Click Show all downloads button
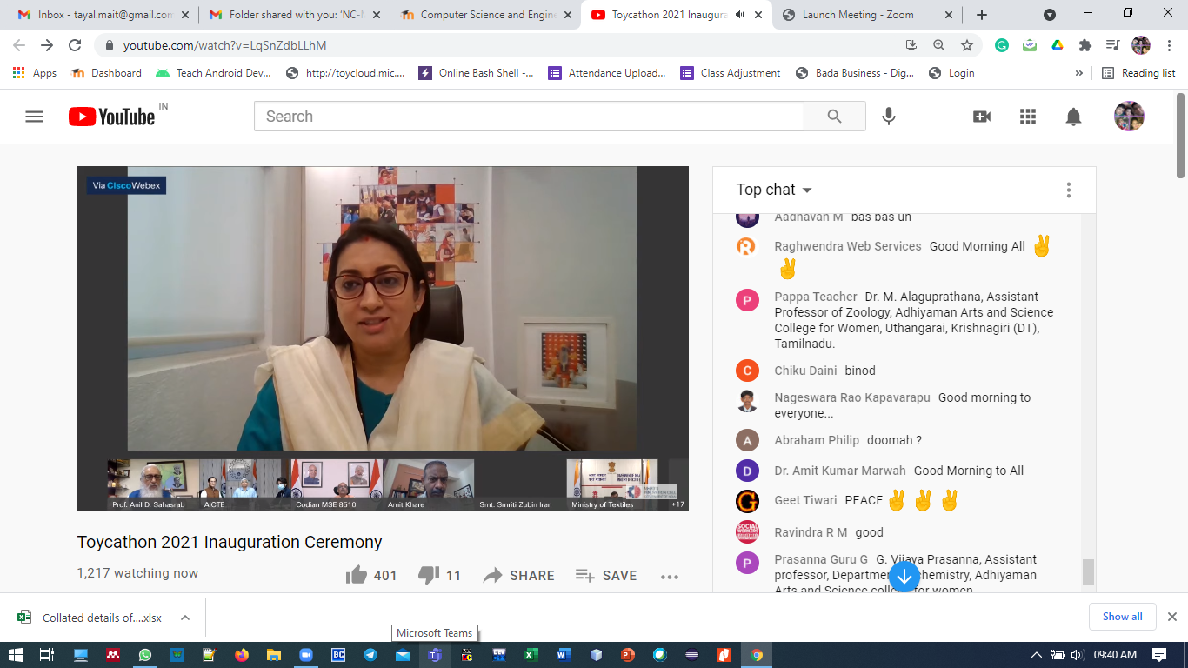 1122,617
